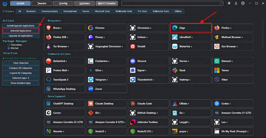Click the Tor Browser onion icon
Image resolution: width=266 pixels, height=138 pixels.
coord(49,46)
